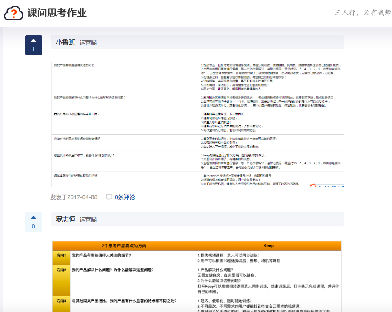Click the line 1.提供视频课程，真人可以同步训练
The width and height of the screenshot is (392, 312).
[228, 256]
